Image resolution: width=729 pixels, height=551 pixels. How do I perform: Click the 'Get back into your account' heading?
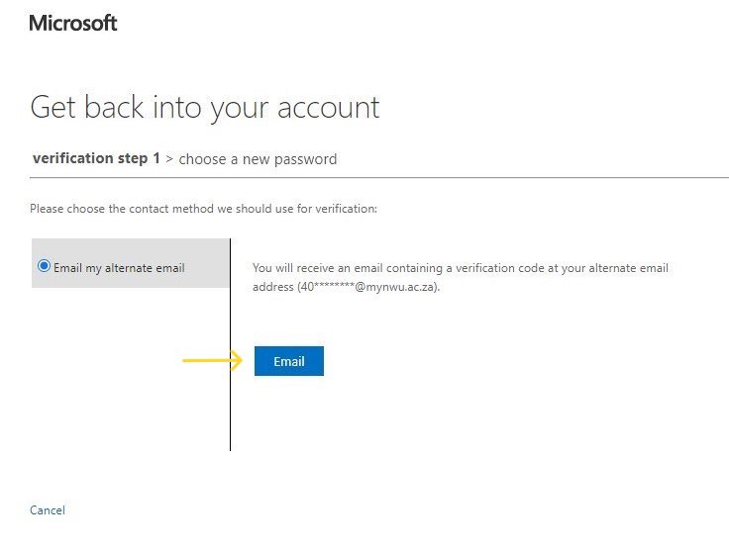pos(205,108)
